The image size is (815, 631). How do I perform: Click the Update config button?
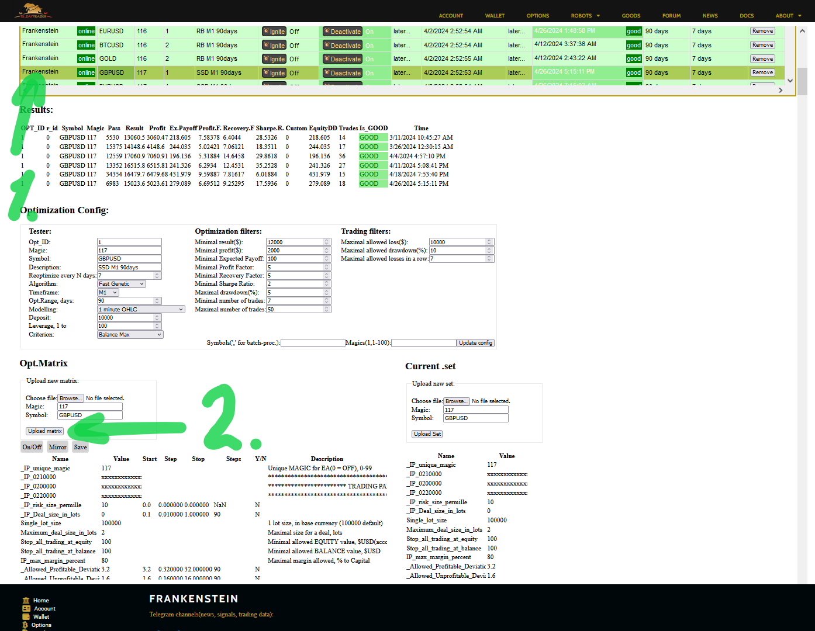click(475, 343)
